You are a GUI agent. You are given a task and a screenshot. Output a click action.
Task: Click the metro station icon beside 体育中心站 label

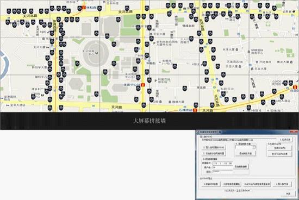[142, 85]
